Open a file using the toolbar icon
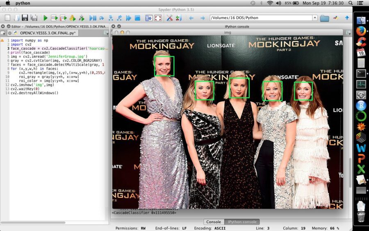The width and height of the screenshot is (369, 231). (17, 18)
